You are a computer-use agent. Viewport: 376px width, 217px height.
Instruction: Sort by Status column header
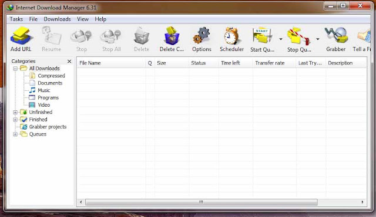coord(204,63)
